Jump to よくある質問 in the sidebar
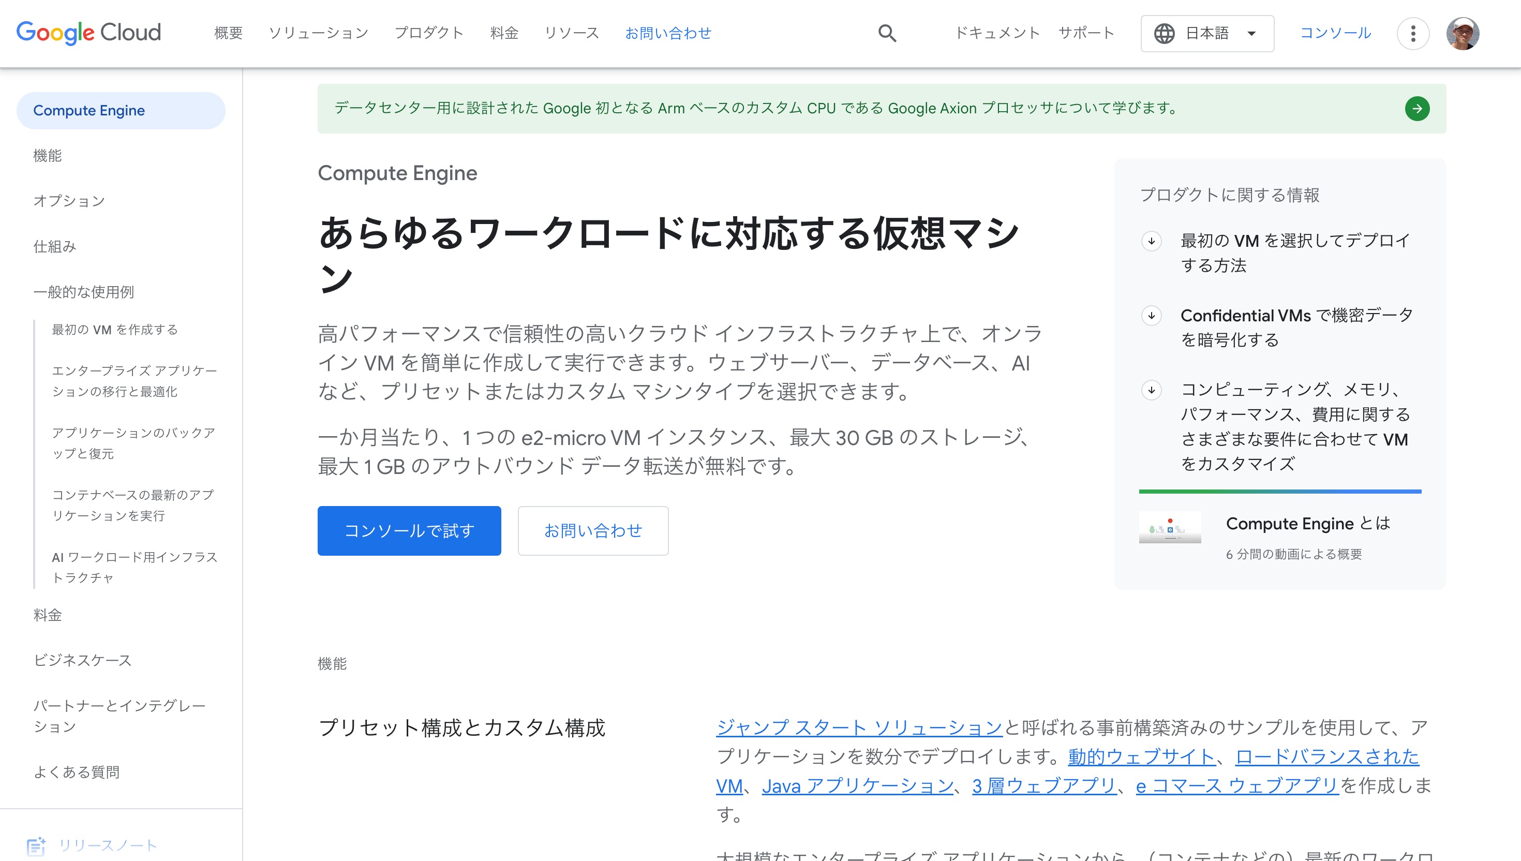 [76, 773]
